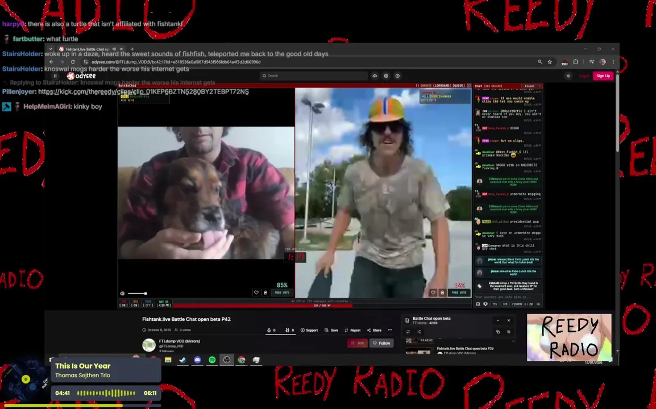Collapse the Battle Chat open beta playlist

[x=498, y=320]
